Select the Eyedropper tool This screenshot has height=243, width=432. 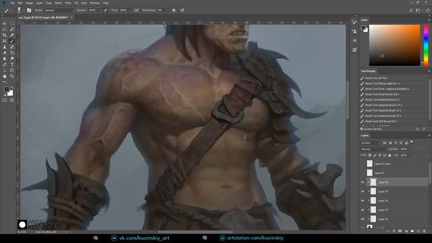tap(12, 35)
